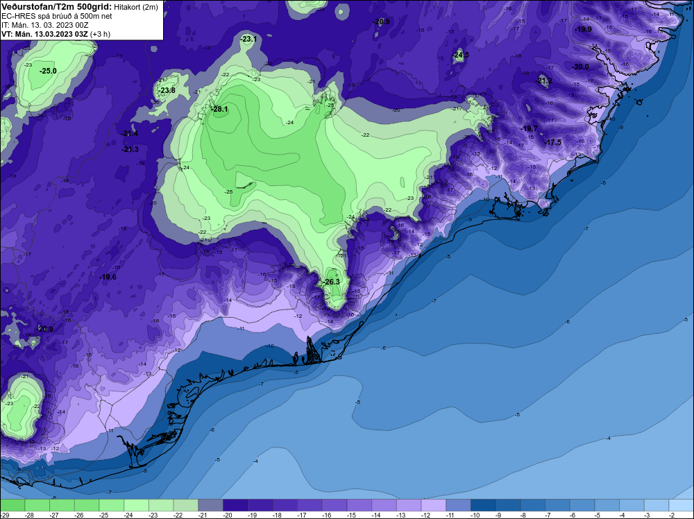Viewport: 694px width, 519px height.
Task: Select the -24.5 temperature value
Action: pyautogui.click(x=461, y=55)
